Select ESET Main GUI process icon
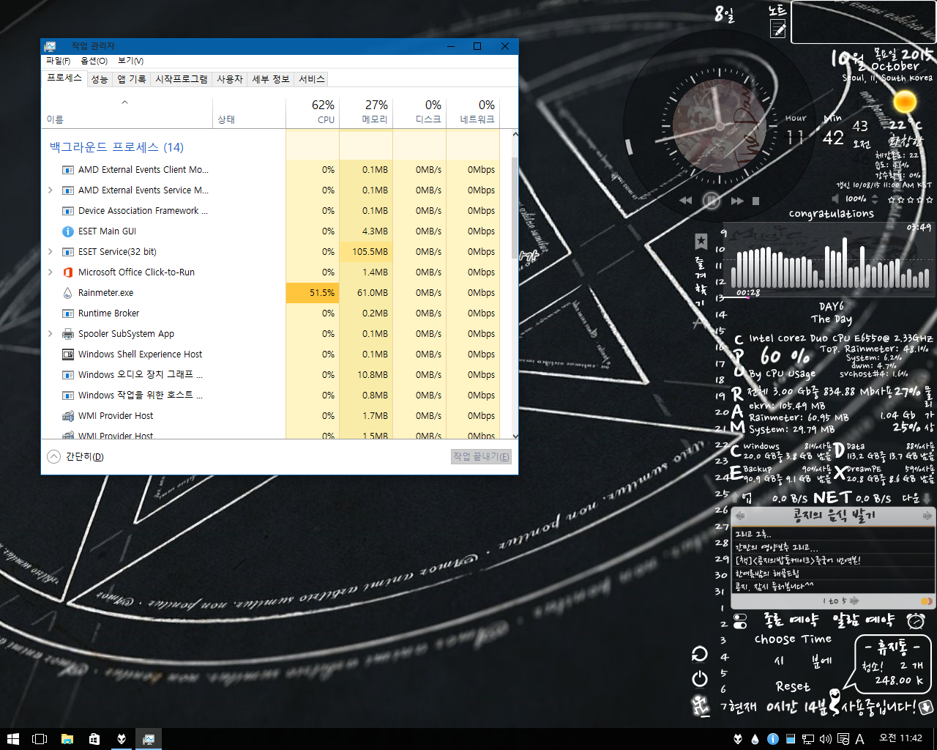 pyautogui.click(x=68, y=231)
